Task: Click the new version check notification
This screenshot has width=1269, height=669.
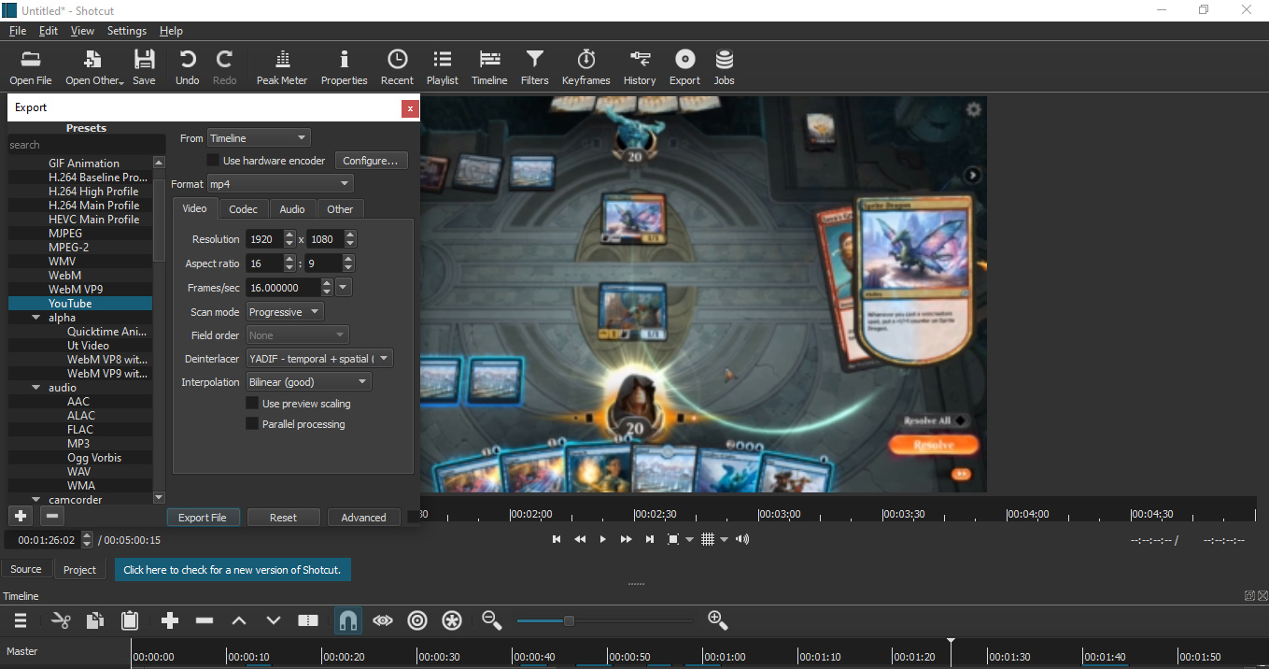Action: pyautogui.click(x=233, y=569)
